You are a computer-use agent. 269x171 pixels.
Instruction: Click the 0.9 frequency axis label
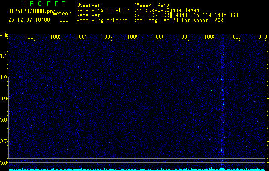tap(4, 98)
